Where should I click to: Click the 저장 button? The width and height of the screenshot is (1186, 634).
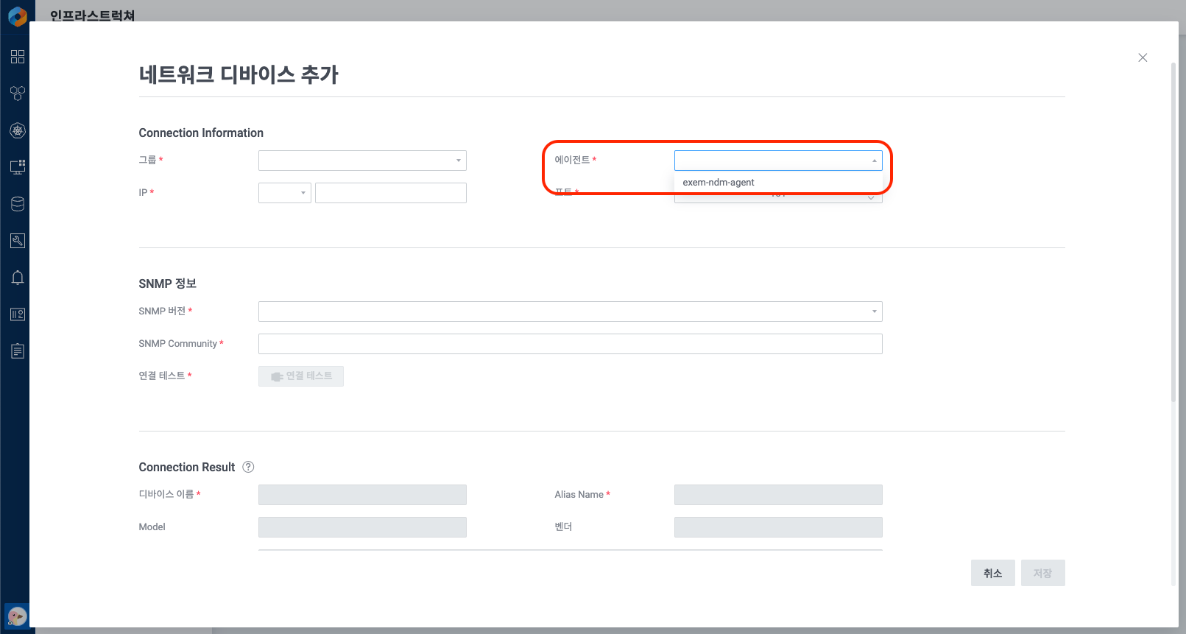click(1042, 573)
